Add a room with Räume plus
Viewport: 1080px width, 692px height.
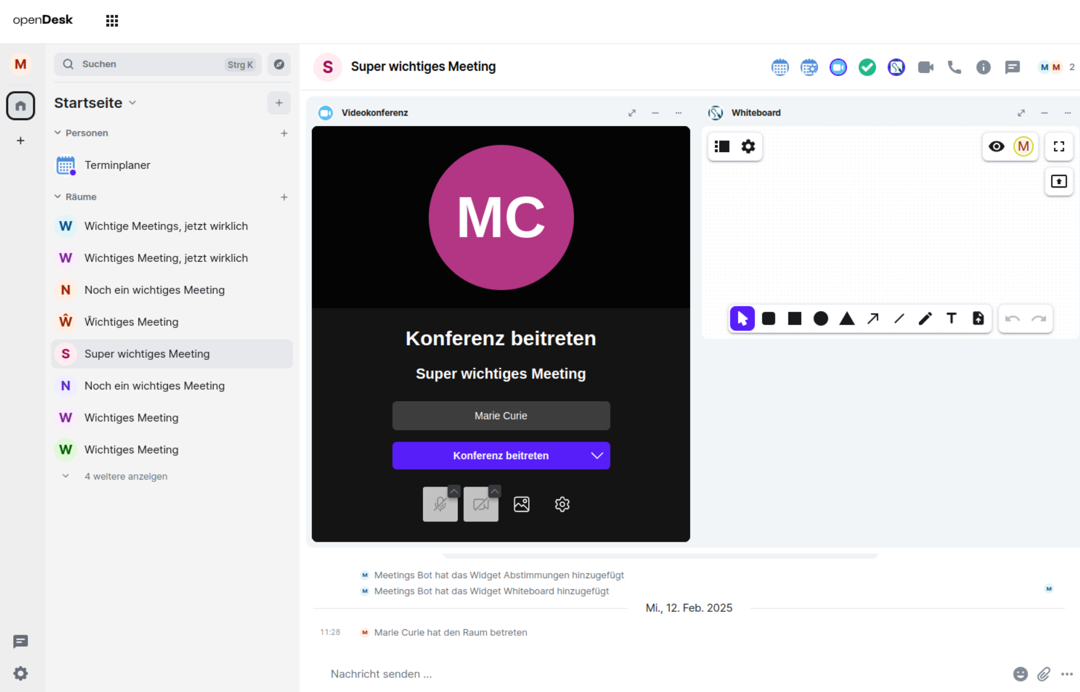(284, 197)
